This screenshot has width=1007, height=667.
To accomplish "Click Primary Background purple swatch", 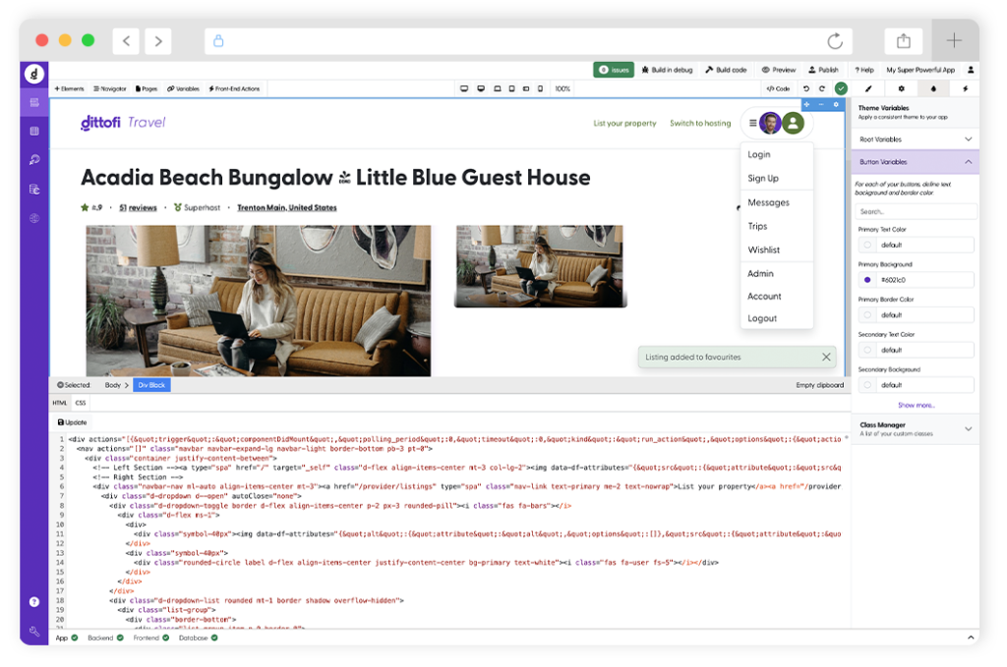I will click(x=867, y=280).
